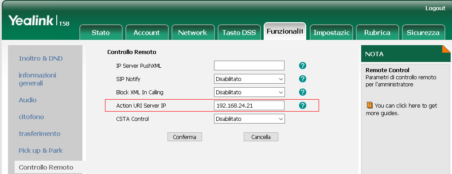Click the 'Remote Control' note title

click(x=387, y=70)
